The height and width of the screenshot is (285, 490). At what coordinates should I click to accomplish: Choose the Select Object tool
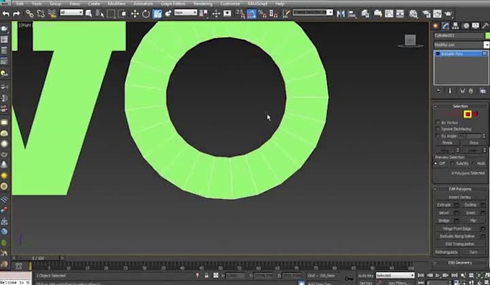pyautogui.click(x=89, y=14)
